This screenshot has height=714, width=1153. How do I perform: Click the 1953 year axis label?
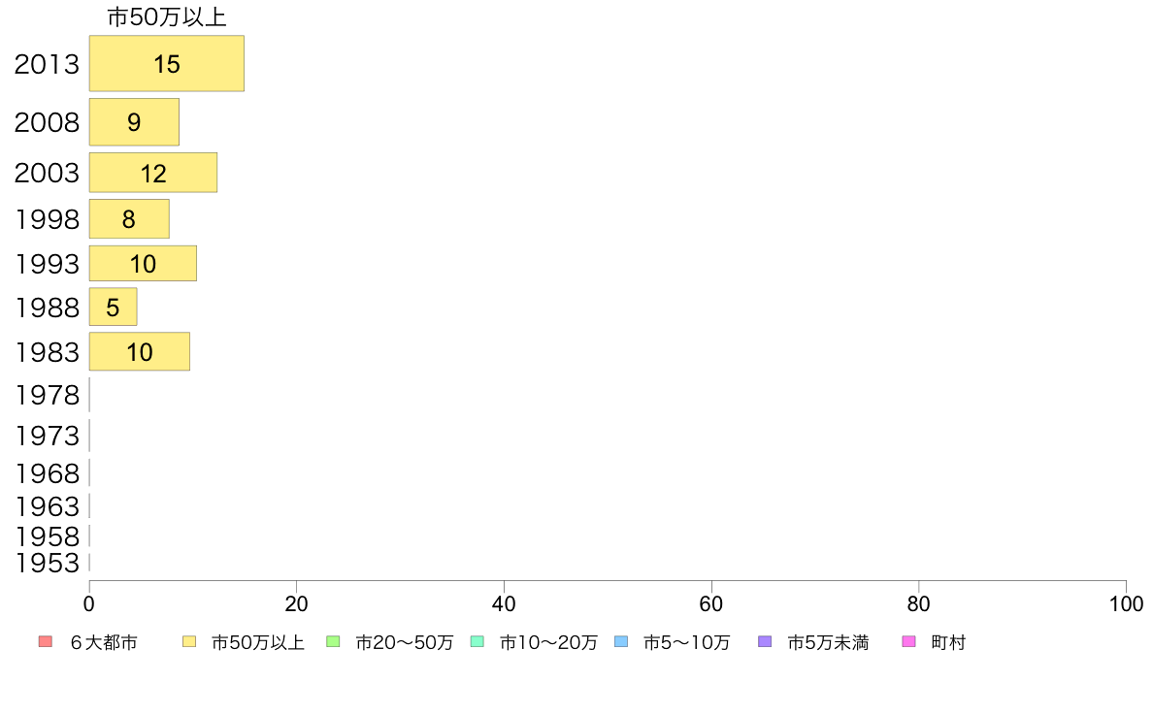tap(47, 563)
